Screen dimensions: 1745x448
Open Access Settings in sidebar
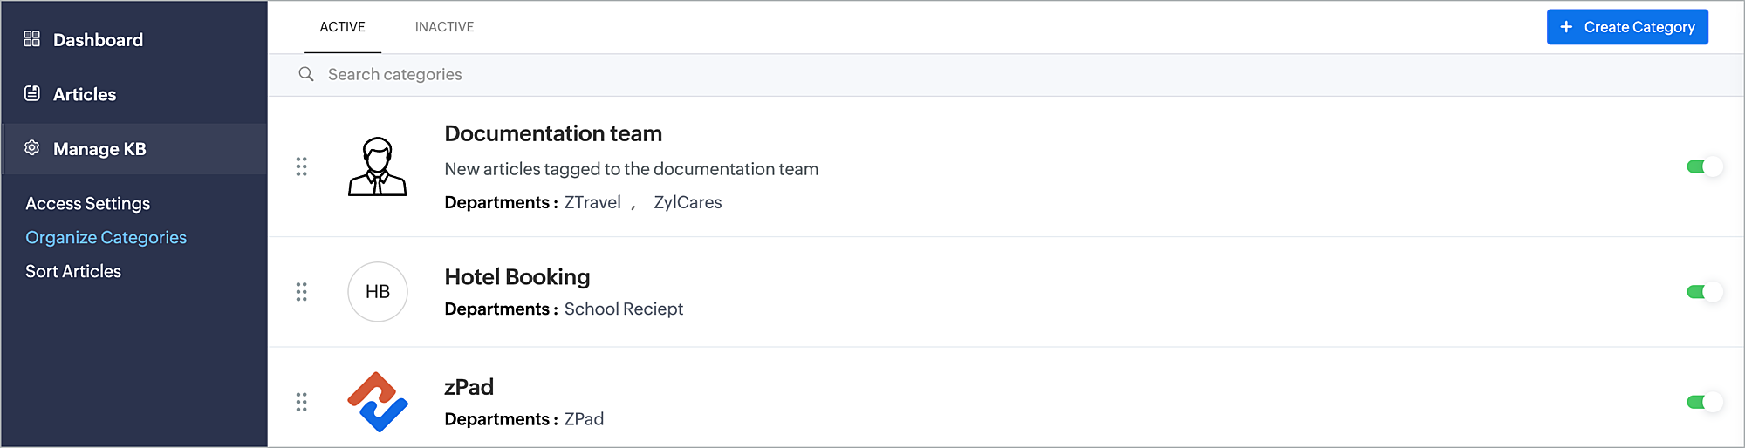(x=88, y=203)
